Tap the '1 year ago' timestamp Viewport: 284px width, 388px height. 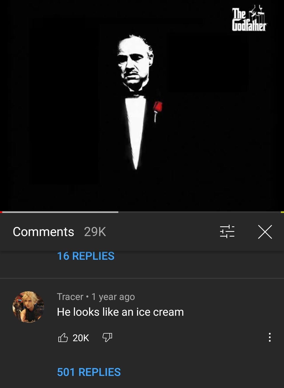tap(113, 297)
